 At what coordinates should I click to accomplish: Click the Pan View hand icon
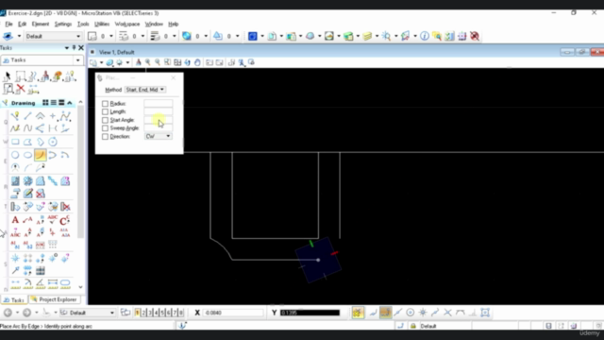[197, 62]
